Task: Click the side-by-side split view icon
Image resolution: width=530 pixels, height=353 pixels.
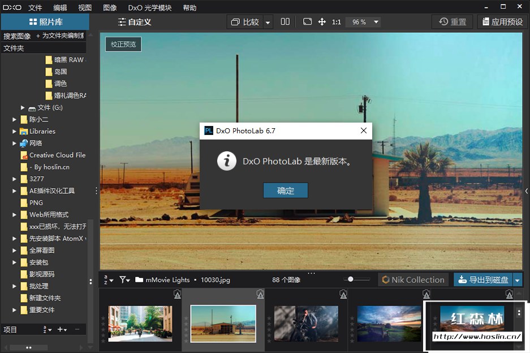Action: tap(285, 22)
